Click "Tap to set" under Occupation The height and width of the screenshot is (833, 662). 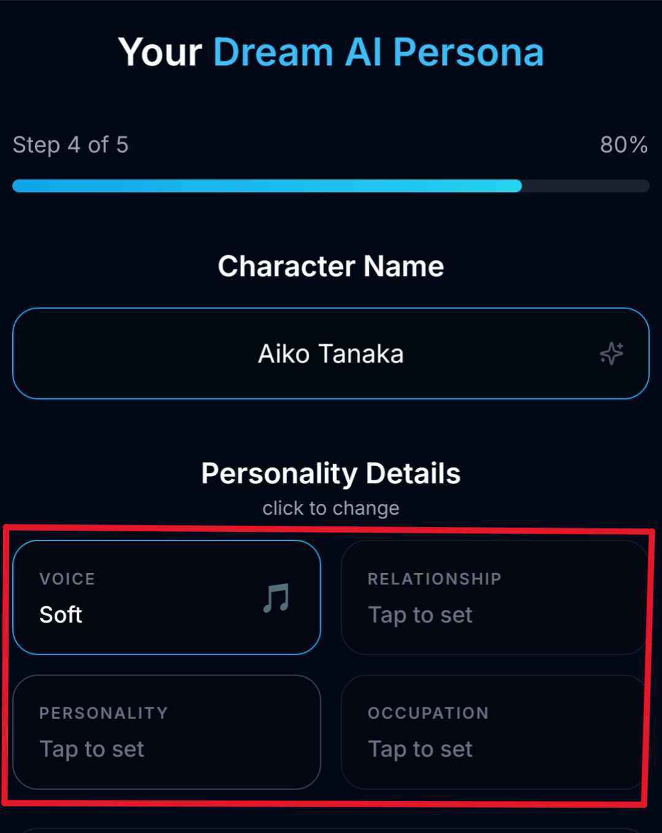[420, 749]
